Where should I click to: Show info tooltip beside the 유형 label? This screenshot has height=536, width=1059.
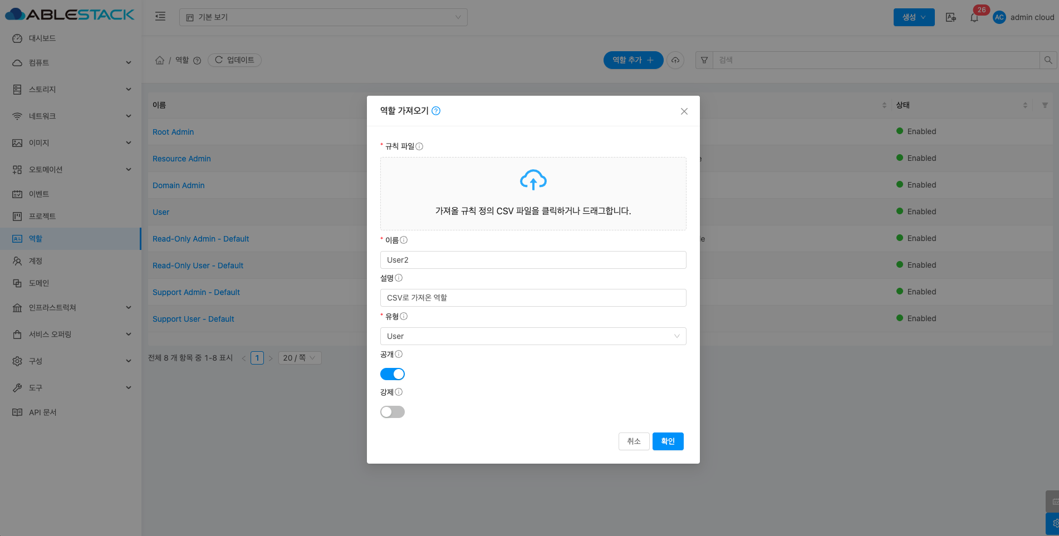tap(404, 316)
